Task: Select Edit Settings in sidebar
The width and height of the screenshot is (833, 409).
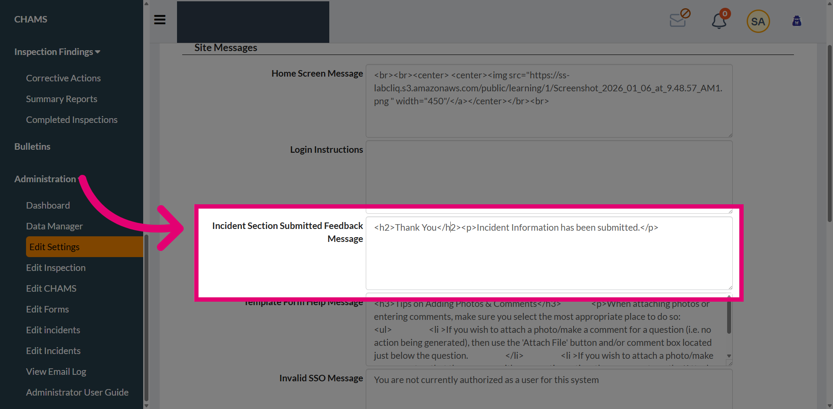Action: pos(84,247)
